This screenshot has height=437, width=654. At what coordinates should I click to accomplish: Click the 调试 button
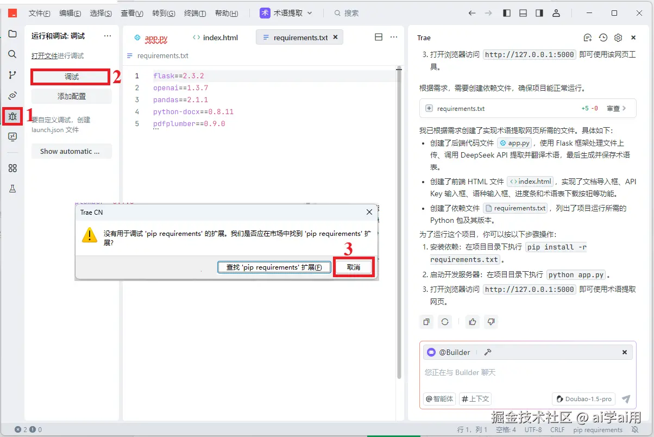(72, 77)
